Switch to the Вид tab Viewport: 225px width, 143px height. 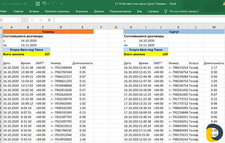140,11
